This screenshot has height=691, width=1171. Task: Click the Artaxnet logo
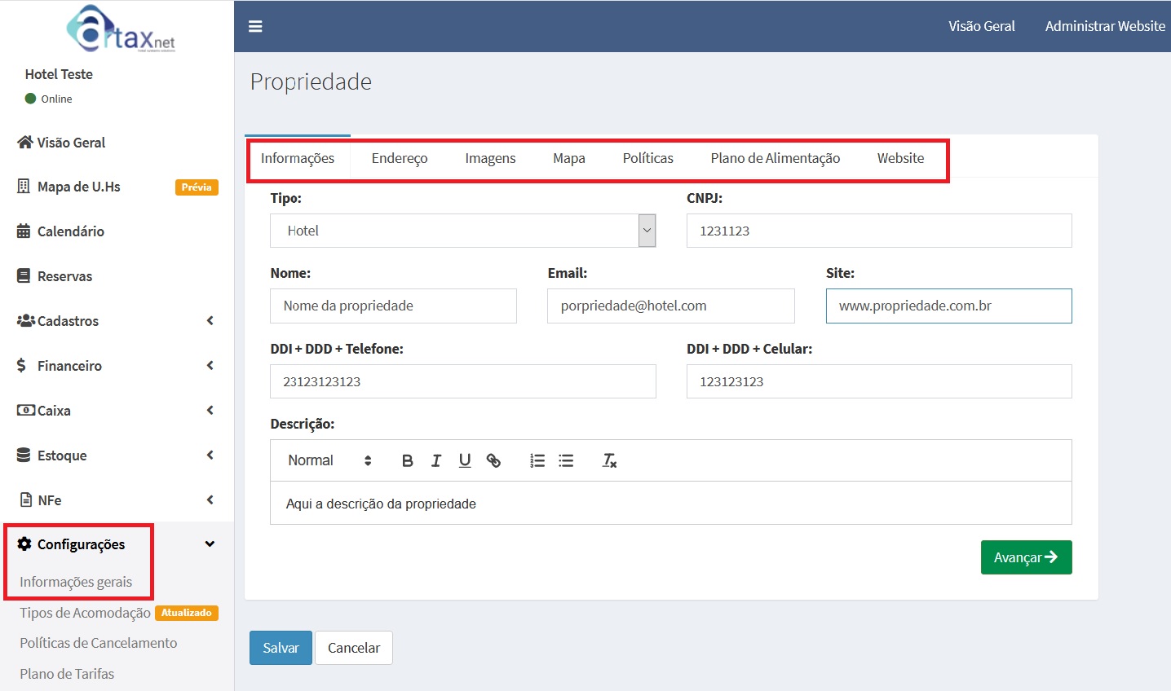click(x=121, y=29)
